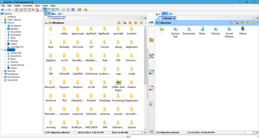259x138 pixels.
Task: Open folder history in C:\Windows panel
Action: pyautogui.click(x=119, y=23)
